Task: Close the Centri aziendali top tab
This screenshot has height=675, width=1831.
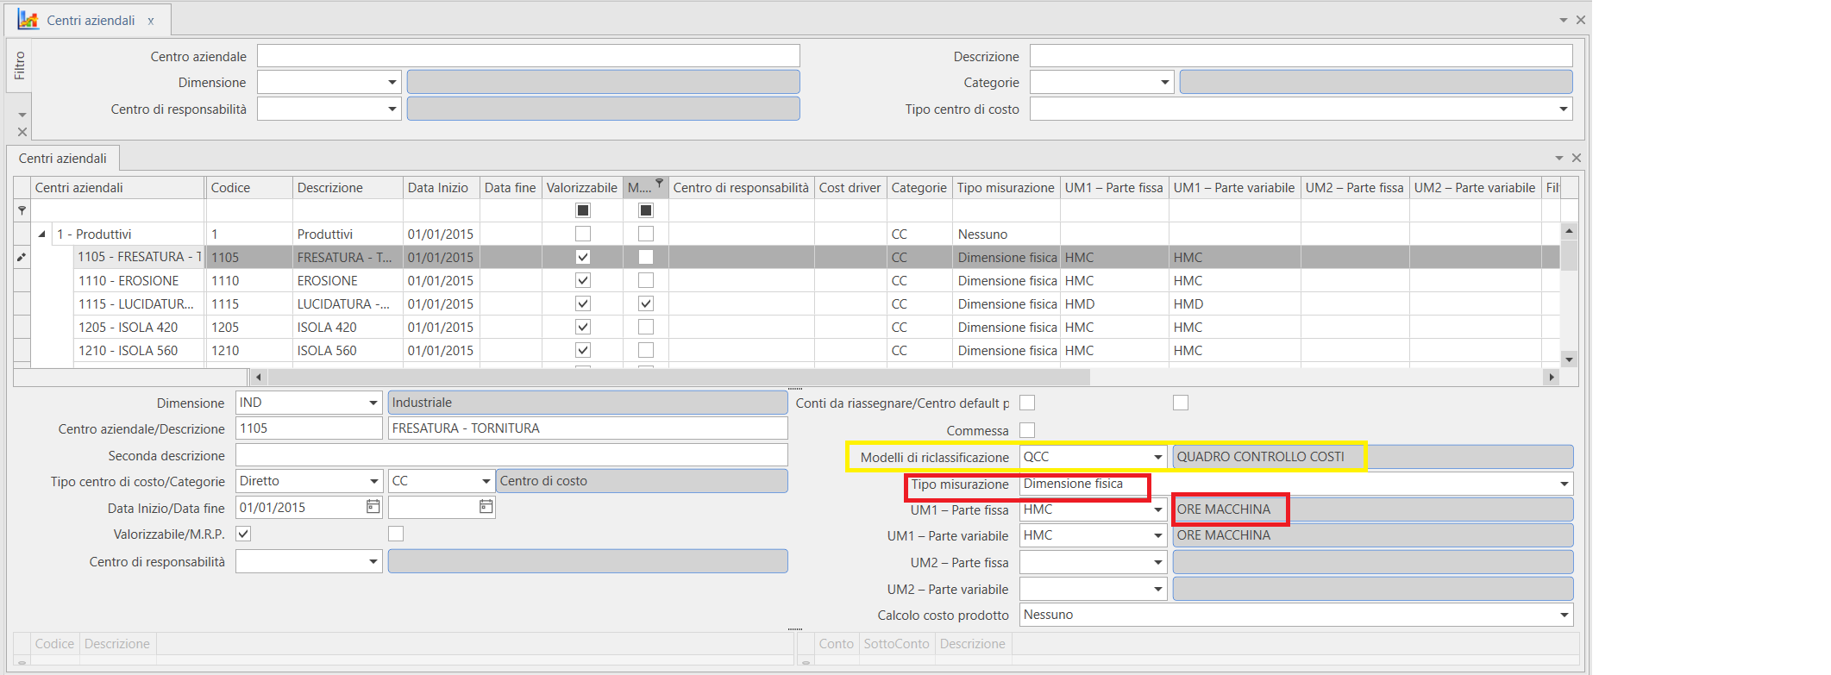Action: point(151,21)
